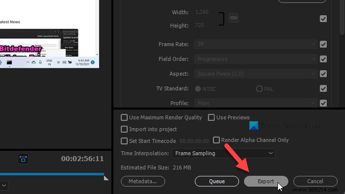Click the Height value 720
This screenshot has height=194, width=345.
[200, 25]
